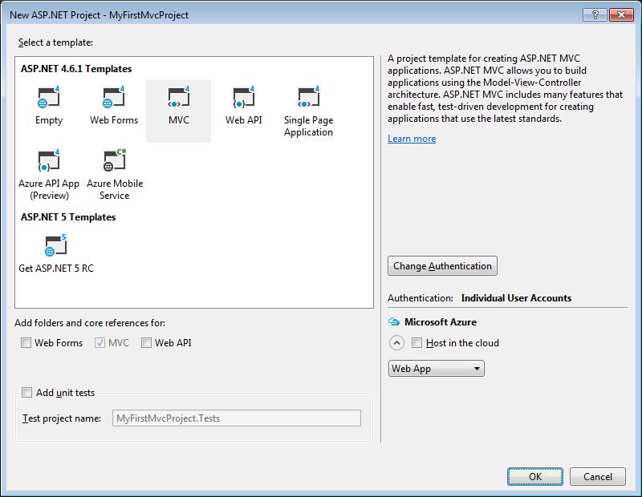This screenshot has height=497, width=642.
Task: Click the Test project name field
Action: [x=237, y=418]
